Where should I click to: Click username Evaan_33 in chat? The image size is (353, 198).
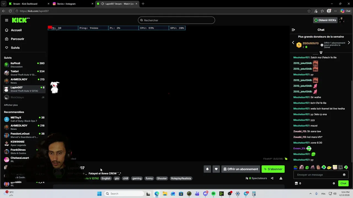(x=299, y=148)
